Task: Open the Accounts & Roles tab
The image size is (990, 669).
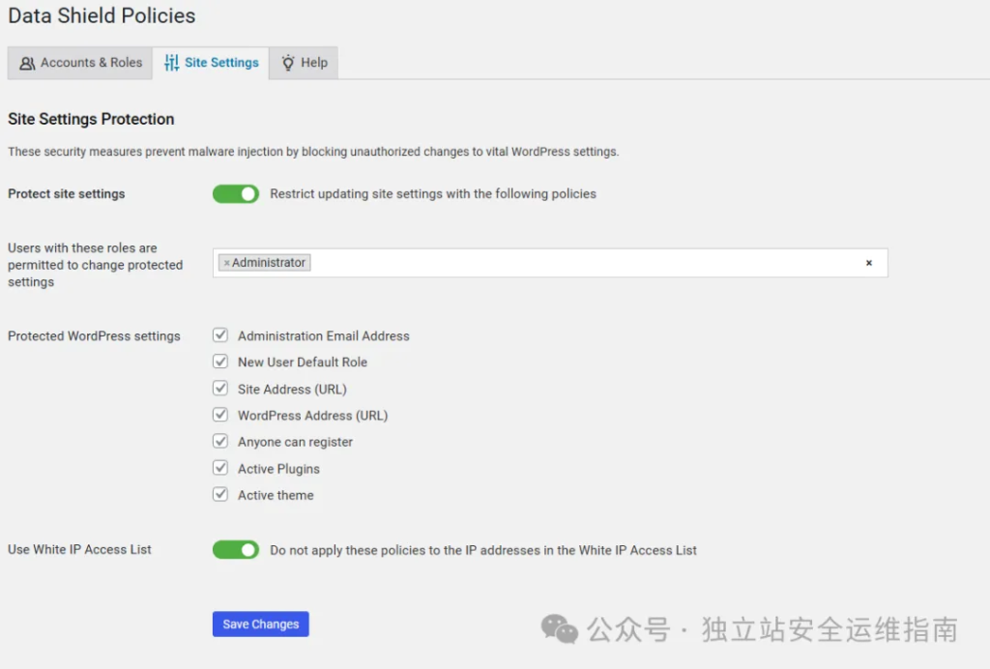Action: (80, 63)
